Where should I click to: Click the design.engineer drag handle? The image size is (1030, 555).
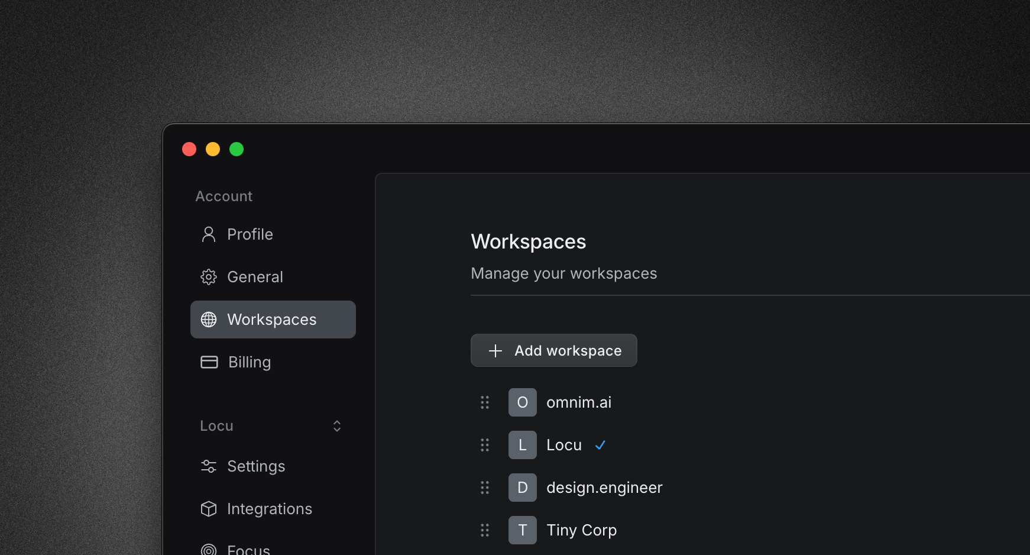485,488
